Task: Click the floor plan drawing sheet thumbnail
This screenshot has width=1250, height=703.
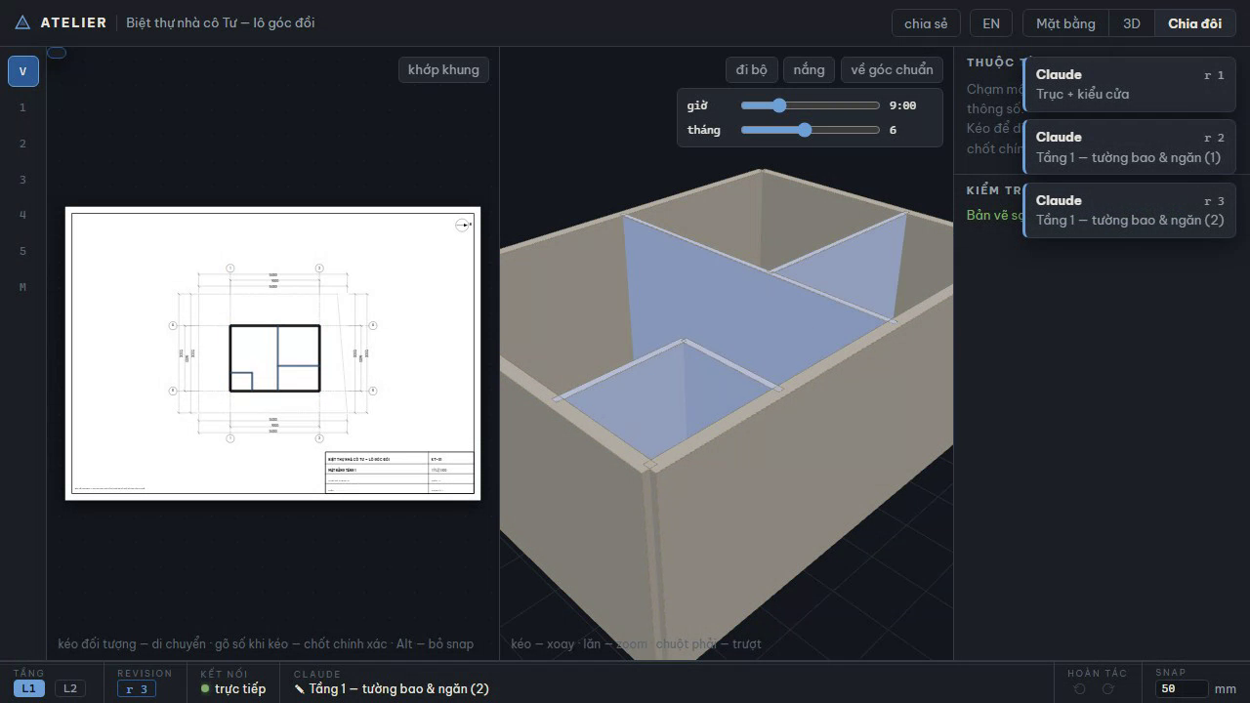Action: 272,353
